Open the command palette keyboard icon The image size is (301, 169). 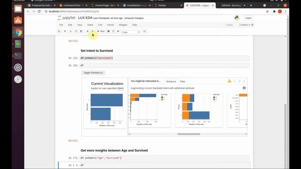click(144, 31)
